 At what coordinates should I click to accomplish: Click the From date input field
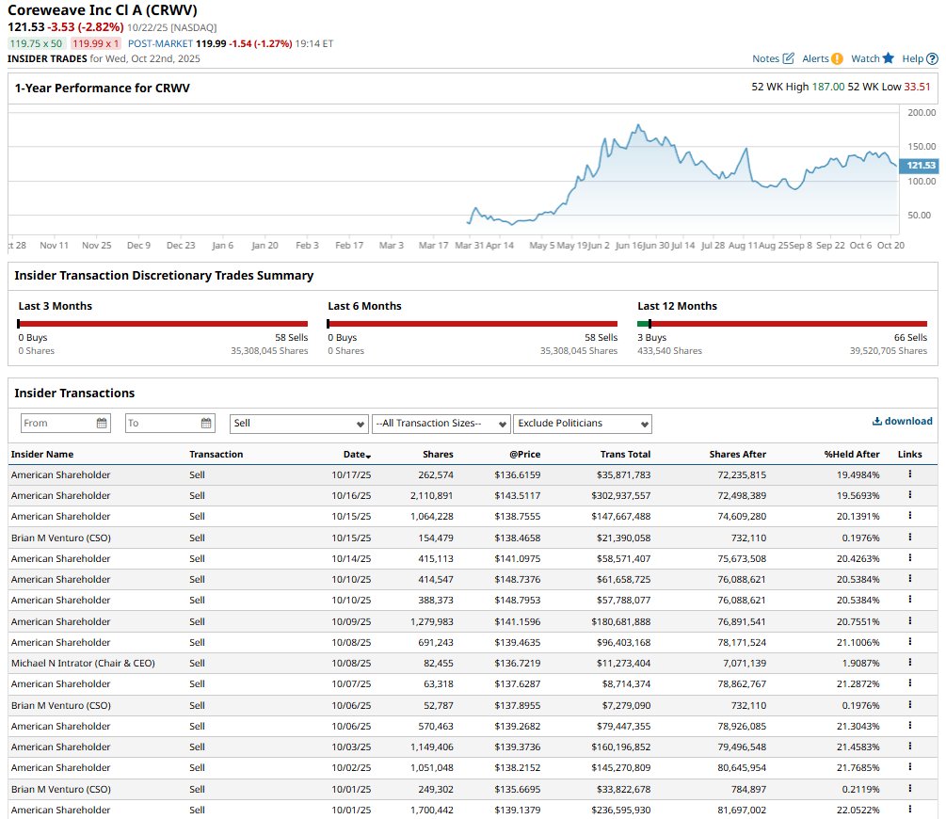pyautogui.click(x=65, y=423)
